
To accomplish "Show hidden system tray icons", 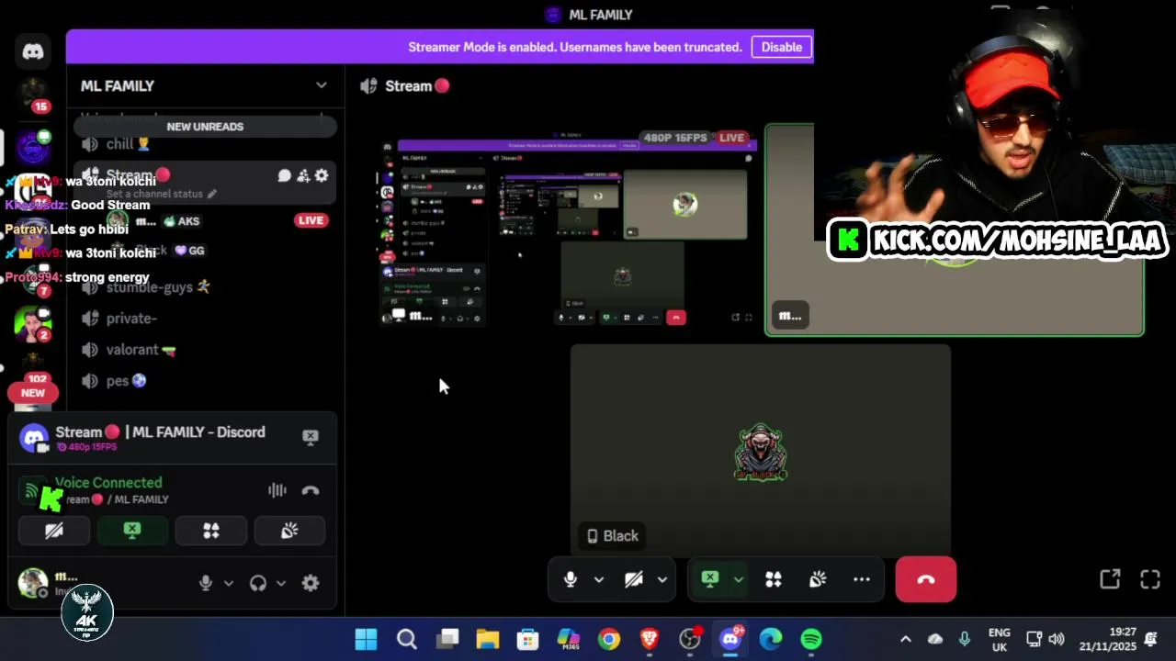I will pos(906,639).
